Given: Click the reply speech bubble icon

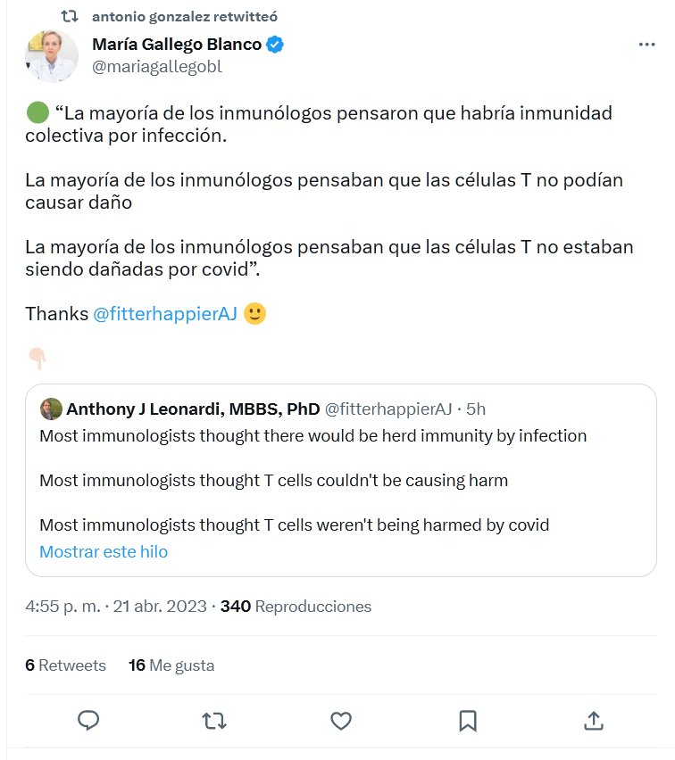Looking at the screenshot, I should 87,720.
